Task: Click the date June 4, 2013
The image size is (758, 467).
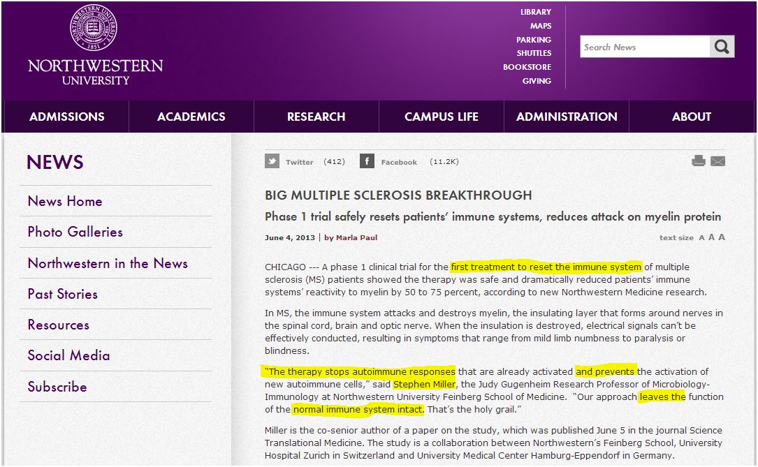Action: click(x=289, y=237)
